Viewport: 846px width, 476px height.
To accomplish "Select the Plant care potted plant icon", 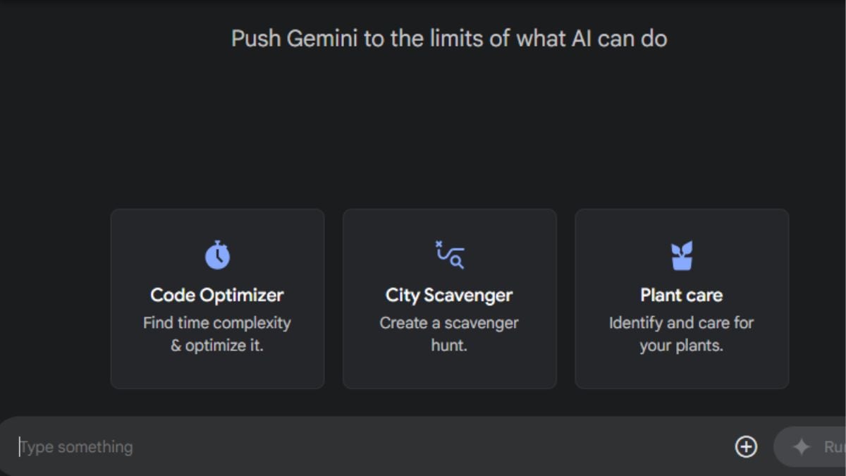I will [x=680, y=254].
